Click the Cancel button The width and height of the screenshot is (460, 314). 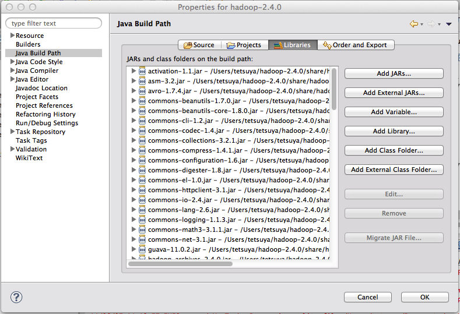[x=367, y=297]
